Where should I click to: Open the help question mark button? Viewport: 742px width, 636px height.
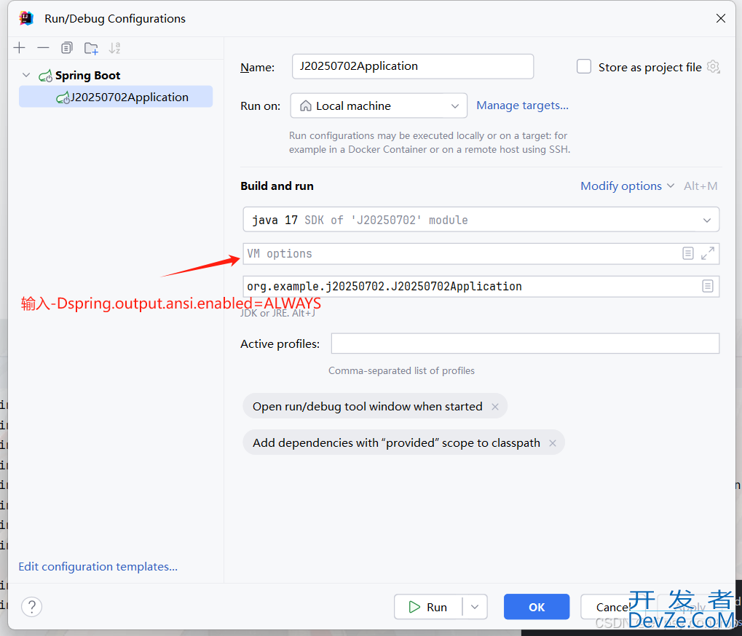click(x=32, y=607)
